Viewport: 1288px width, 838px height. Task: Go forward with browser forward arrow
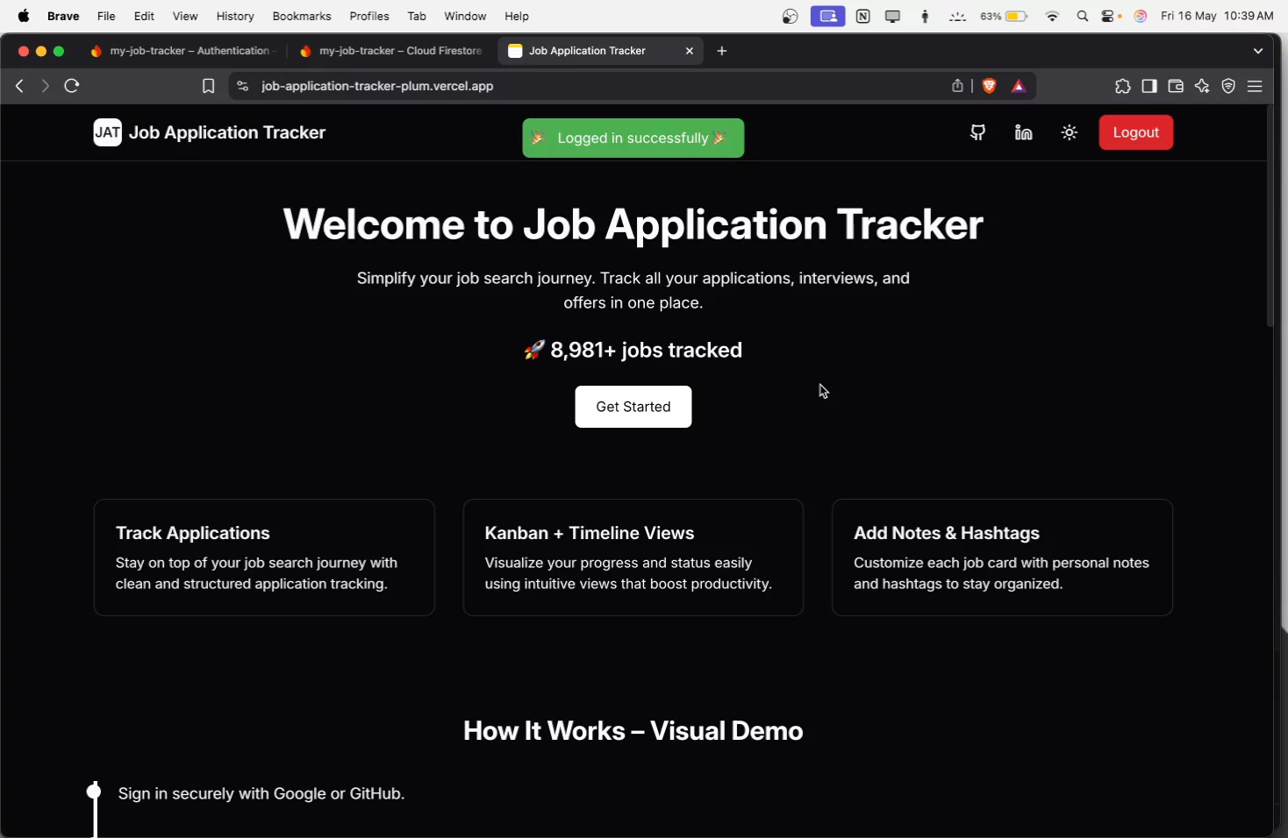[45, 86]
